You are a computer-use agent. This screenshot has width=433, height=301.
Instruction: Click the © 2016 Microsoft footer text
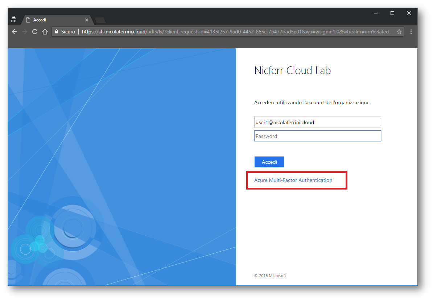tap(270, 276)
